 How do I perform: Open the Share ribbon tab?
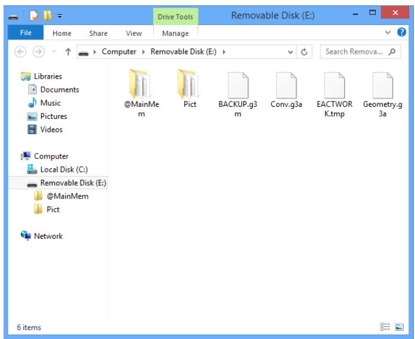coord(98,33)
